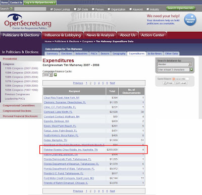Screen dimensions: 202x195
Task: Open the Action Center main tab
Action: point(153,35)
